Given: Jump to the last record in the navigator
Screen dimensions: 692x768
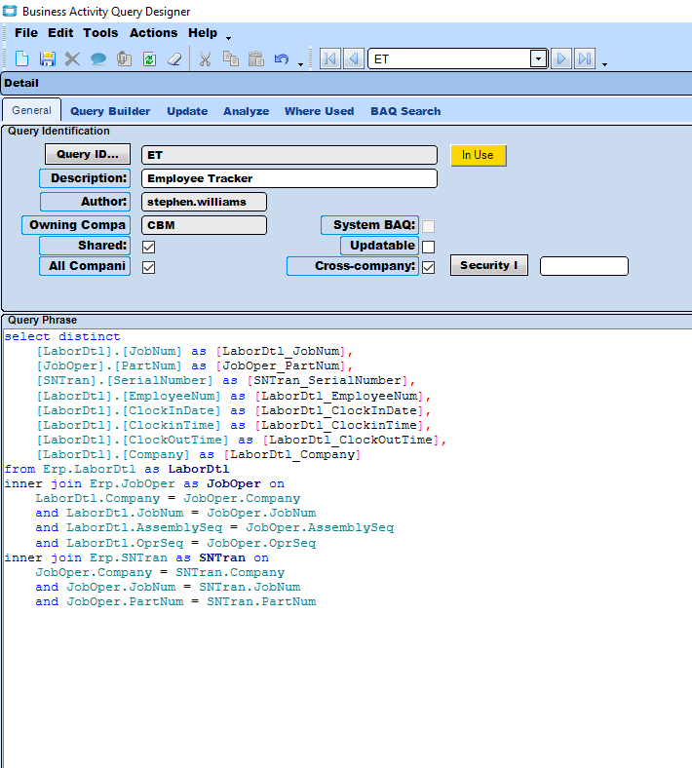Looking at the screenshot, I should coord(584,59).
